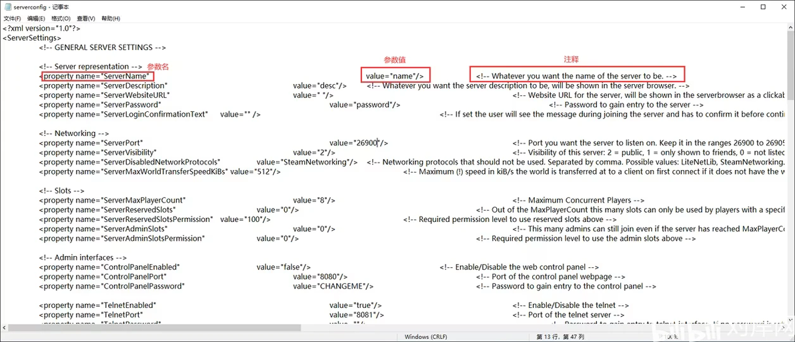
Task: Click the Notepad icon in title bar
Action: click(x=7, y=7)
